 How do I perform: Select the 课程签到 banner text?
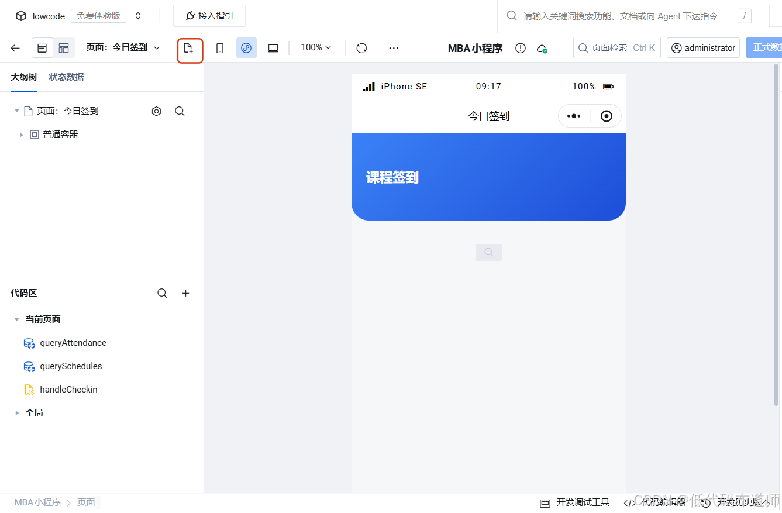pos(392,177)
